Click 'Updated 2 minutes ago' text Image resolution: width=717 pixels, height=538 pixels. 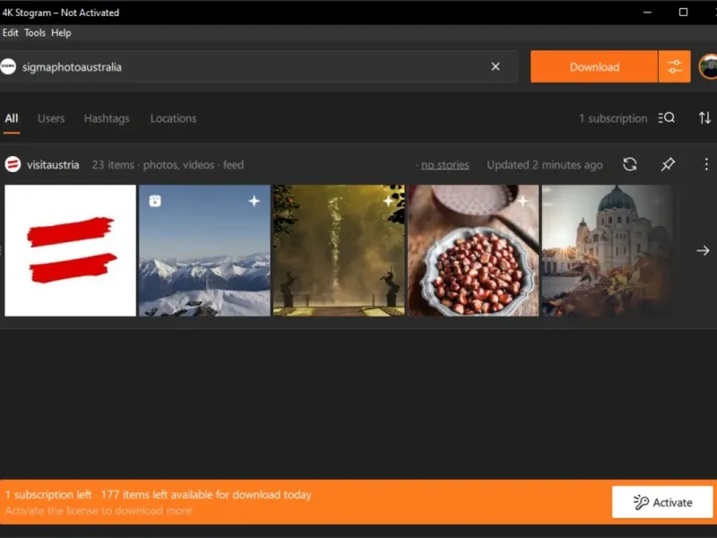point(545,165)
